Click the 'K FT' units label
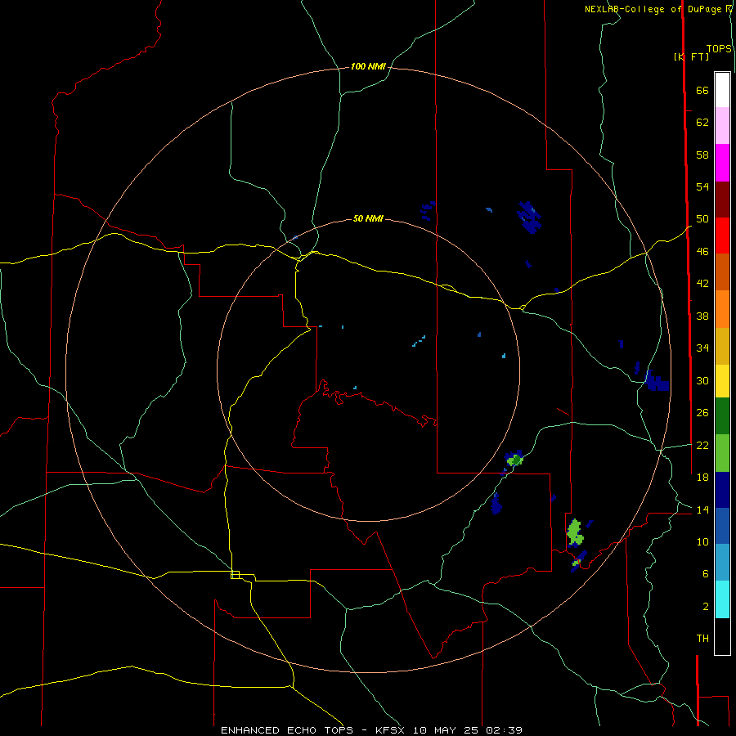This screenshot has width=736, height=736. click(x=691, y=56)
